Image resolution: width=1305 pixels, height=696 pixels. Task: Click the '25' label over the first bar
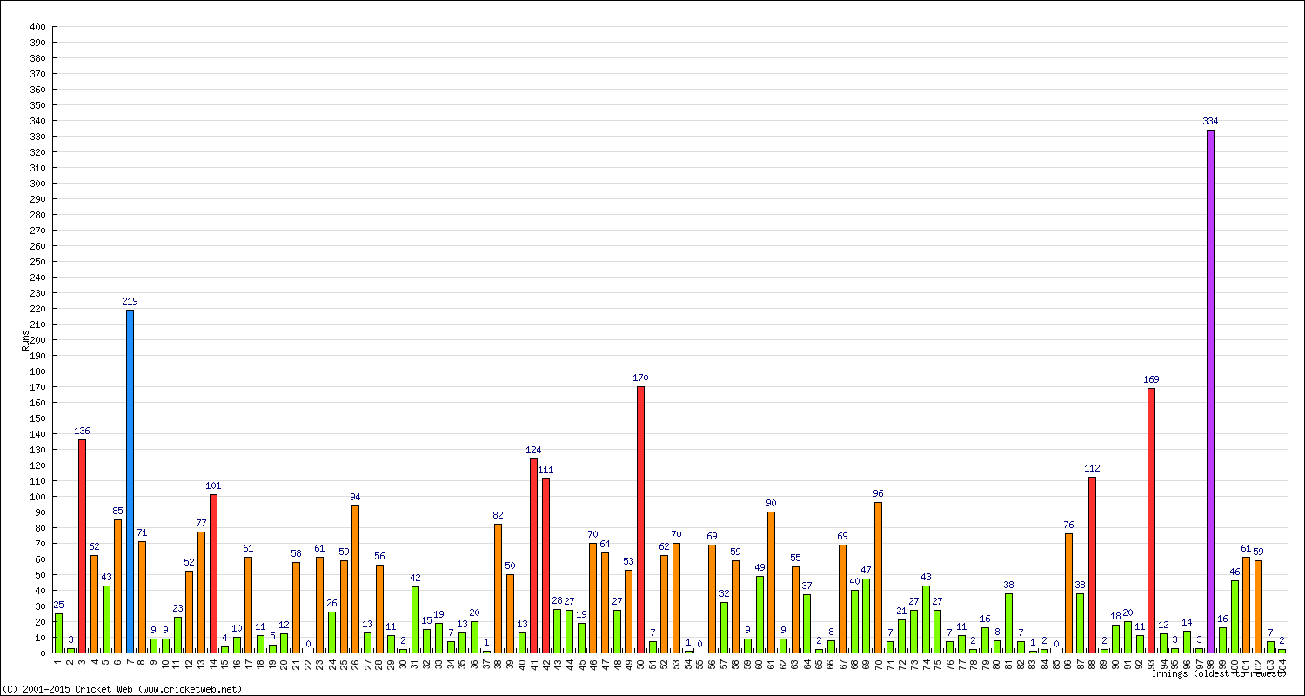point(58,605)
